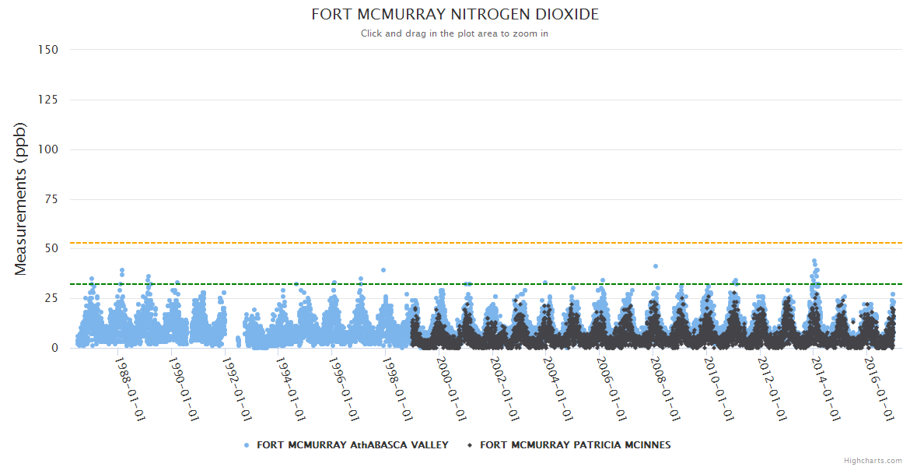The width and height of the screenshot is (910, 467).
Task: Click the 2016-01-01 x-axis label
Action: click(x=881, y=388)
